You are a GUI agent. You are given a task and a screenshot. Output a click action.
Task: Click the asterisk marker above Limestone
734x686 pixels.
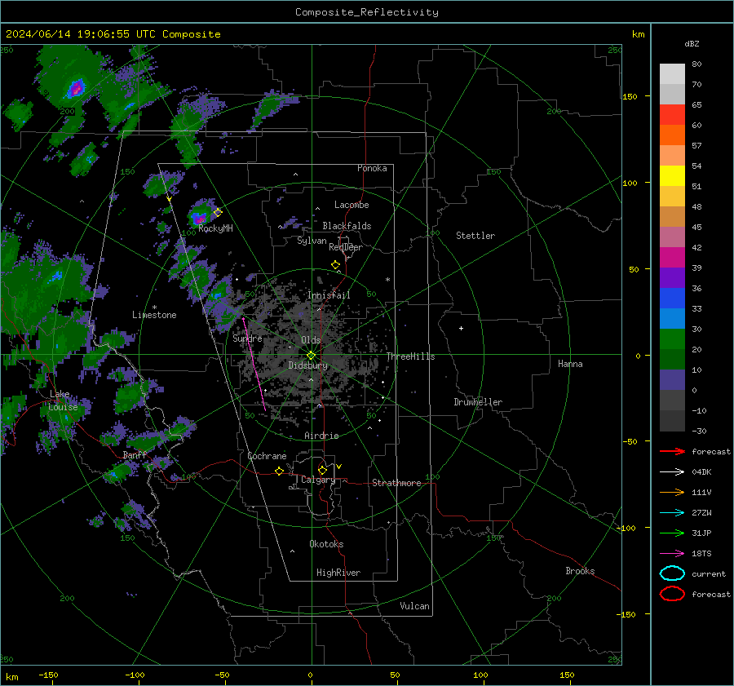tap(154, 308)
